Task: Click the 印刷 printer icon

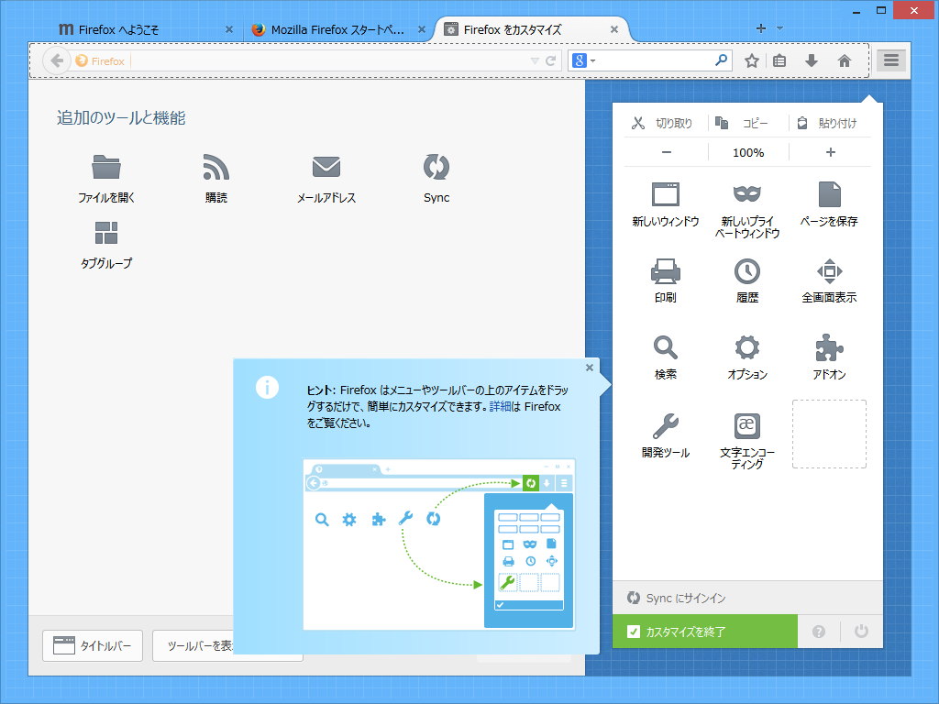Action: click(x=666, y=271)
